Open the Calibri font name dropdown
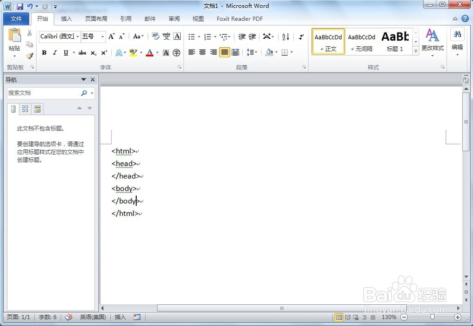The image size is (473, 326). pos(78,37)
